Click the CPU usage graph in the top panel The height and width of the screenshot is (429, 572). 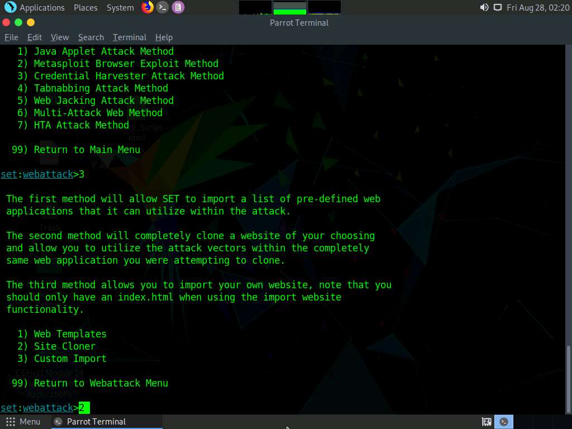[x=254, y=7]
